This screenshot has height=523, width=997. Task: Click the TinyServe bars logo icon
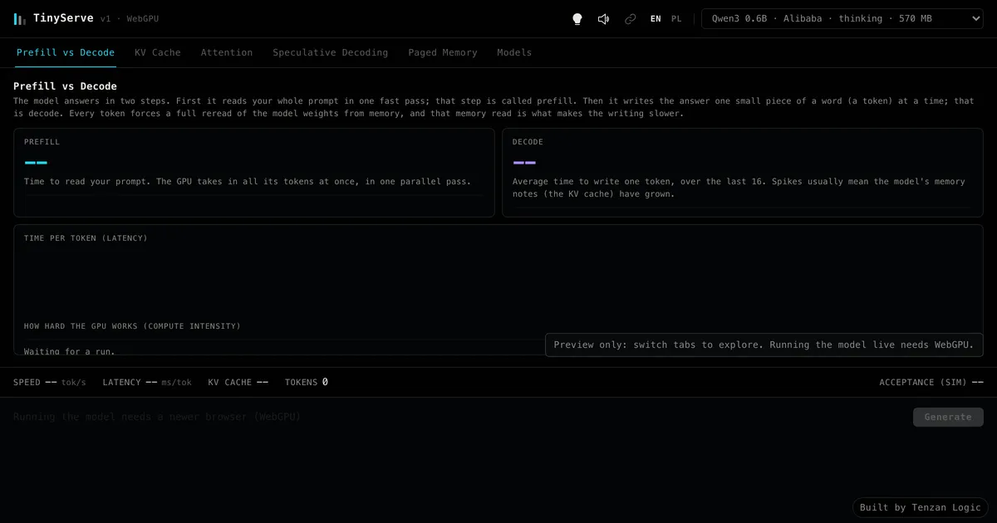click(x=20, y=18)
